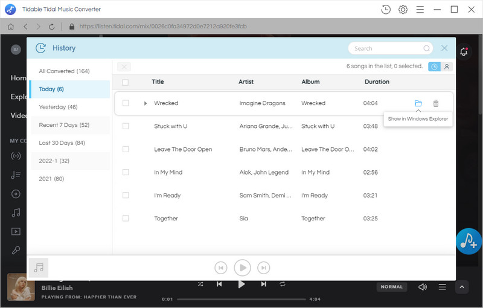Next track in History player

tap(264, 268)
